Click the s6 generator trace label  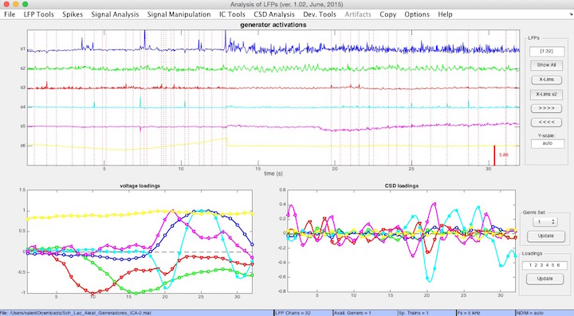[x=22, y=146]
